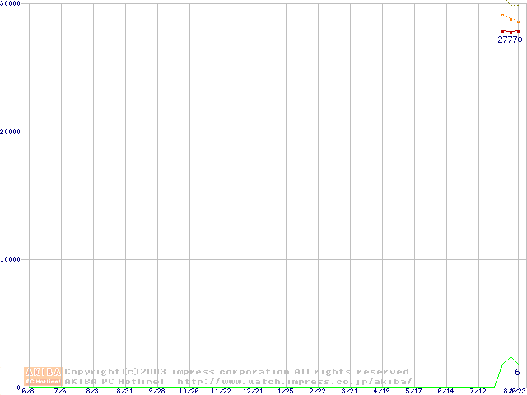Click the AKIBA PC Hotline logo

43,376
